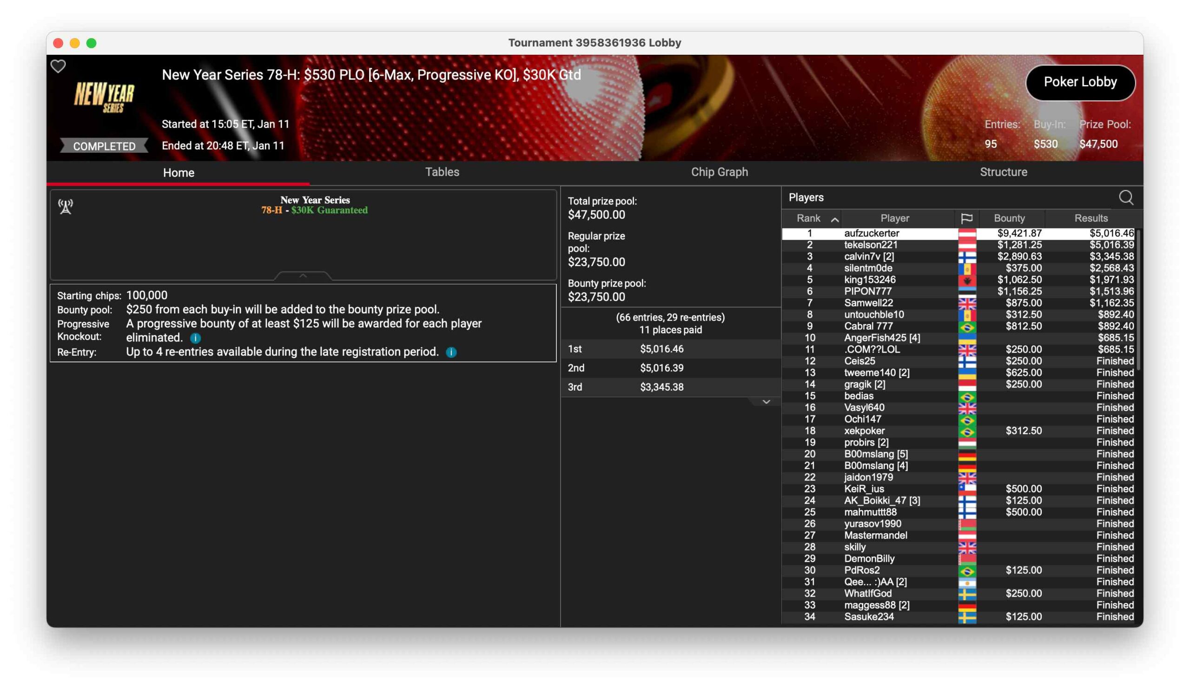The height and width of the screenshot is (689, 1190).
Task: Click the re-entry info icon
Action: [451, 352]
